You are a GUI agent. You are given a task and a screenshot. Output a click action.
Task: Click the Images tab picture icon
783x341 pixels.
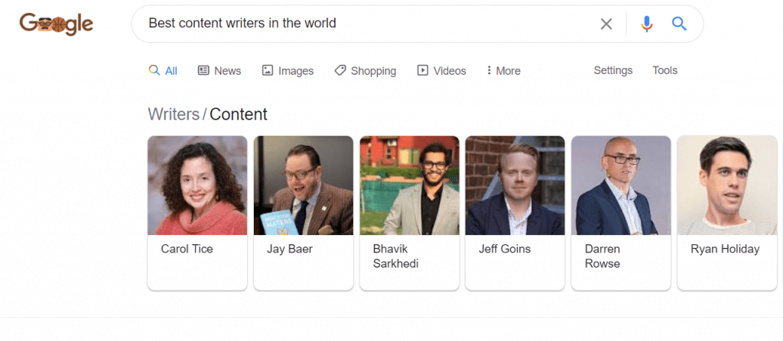tap(267, 70)
